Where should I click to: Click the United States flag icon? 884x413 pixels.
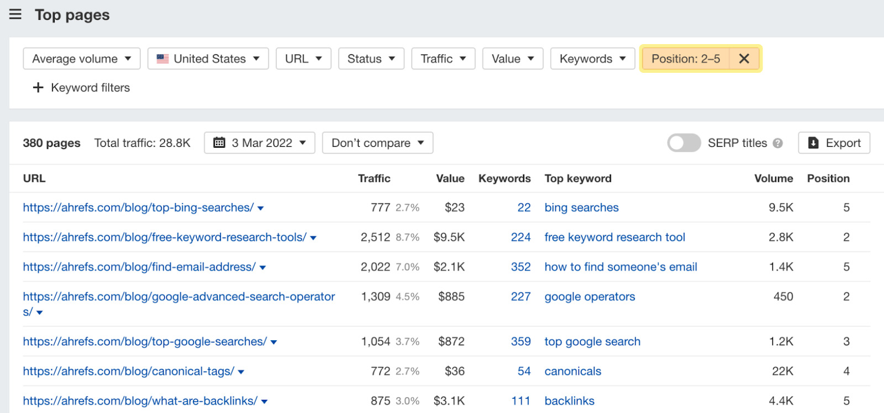(x=162, y=58)
